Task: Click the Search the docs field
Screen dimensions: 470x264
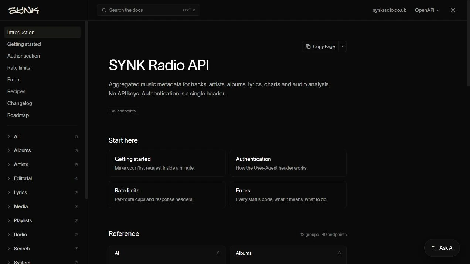Action: [x=148, y=10]
